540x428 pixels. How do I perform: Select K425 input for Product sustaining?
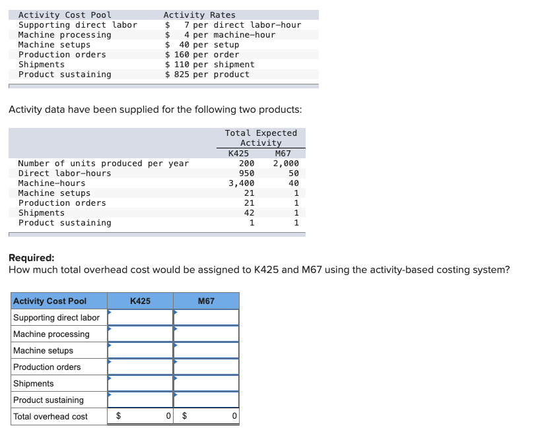(140, 400)
